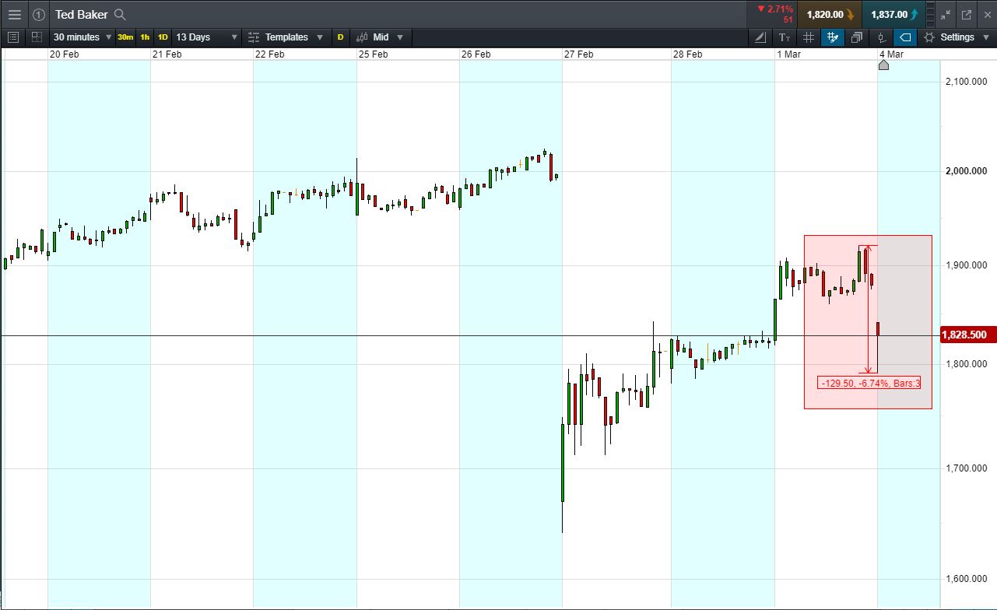Select the dotted-square layout icon
The image size is (997, 610).
point(37,37)
